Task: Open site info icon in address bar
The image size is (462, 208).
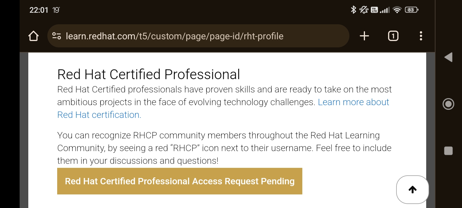Action: tap(57, 36)
